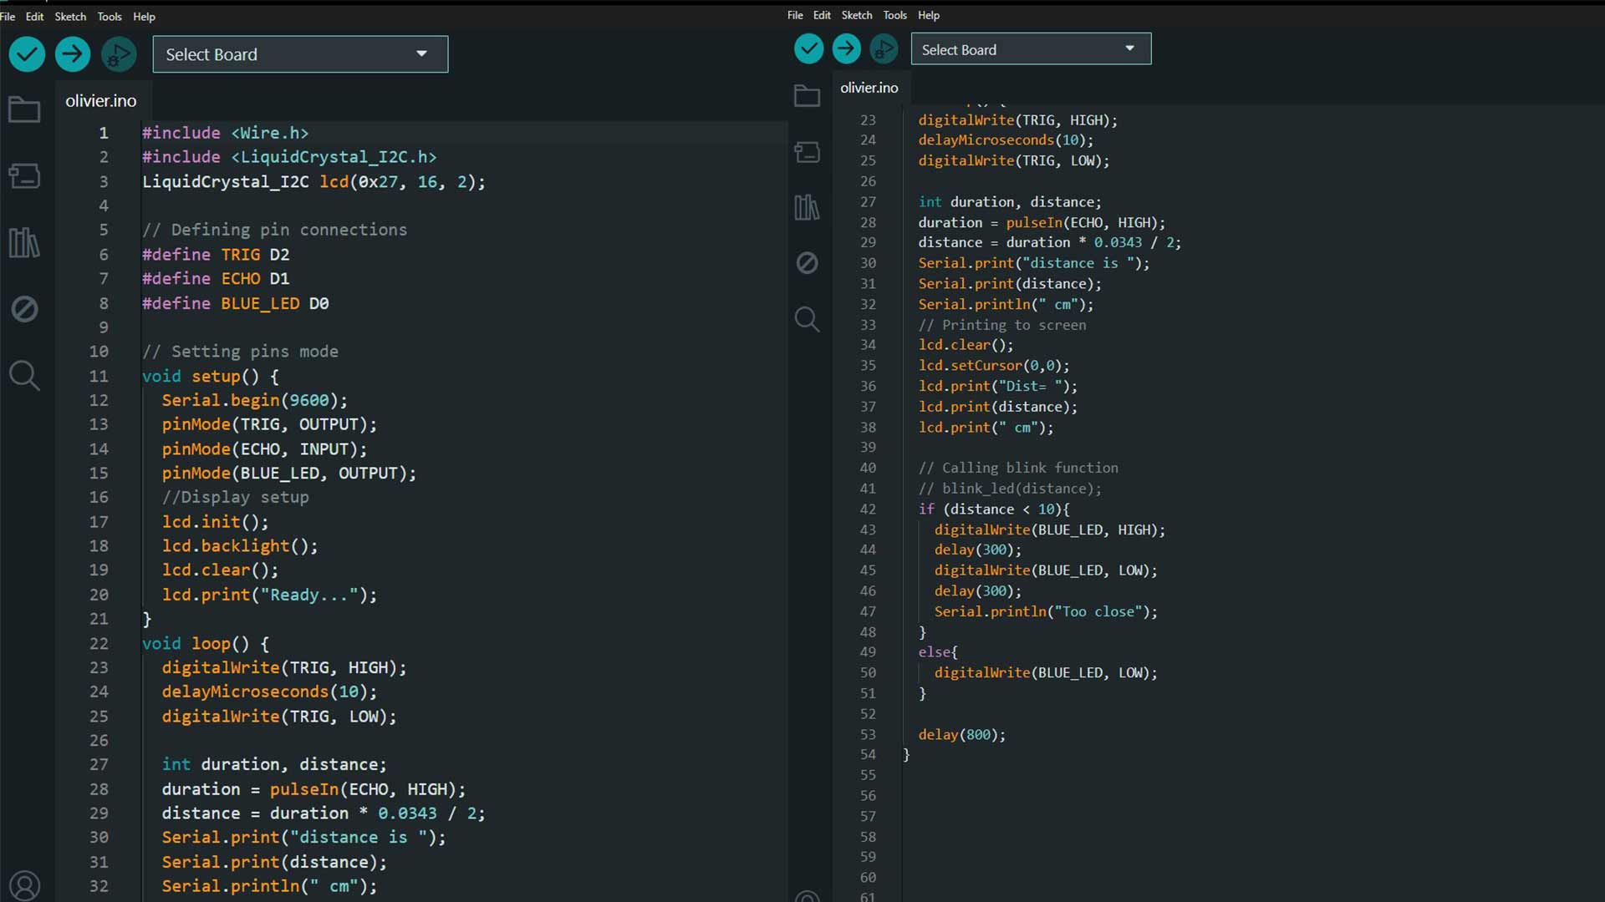Click the '#define TRIG D2' line
1605x902 pixels.
(216, 255)
